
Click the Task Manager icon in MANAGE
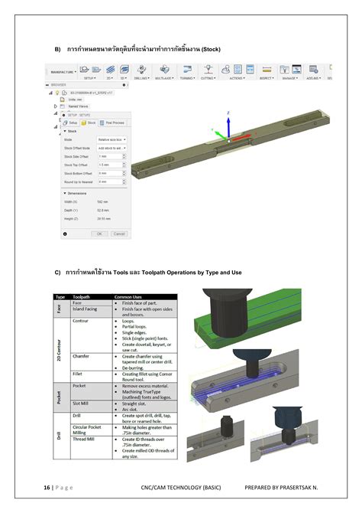pos(296,70)
